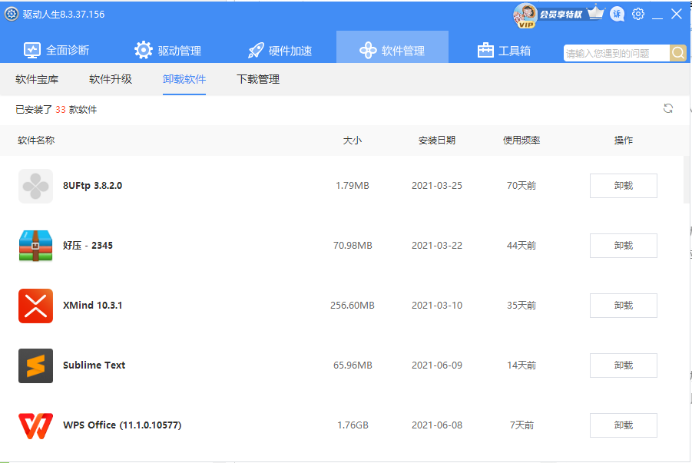Click the 65.96MB size value
Screen dimensions: 692x463
click(x=353, y=365)
